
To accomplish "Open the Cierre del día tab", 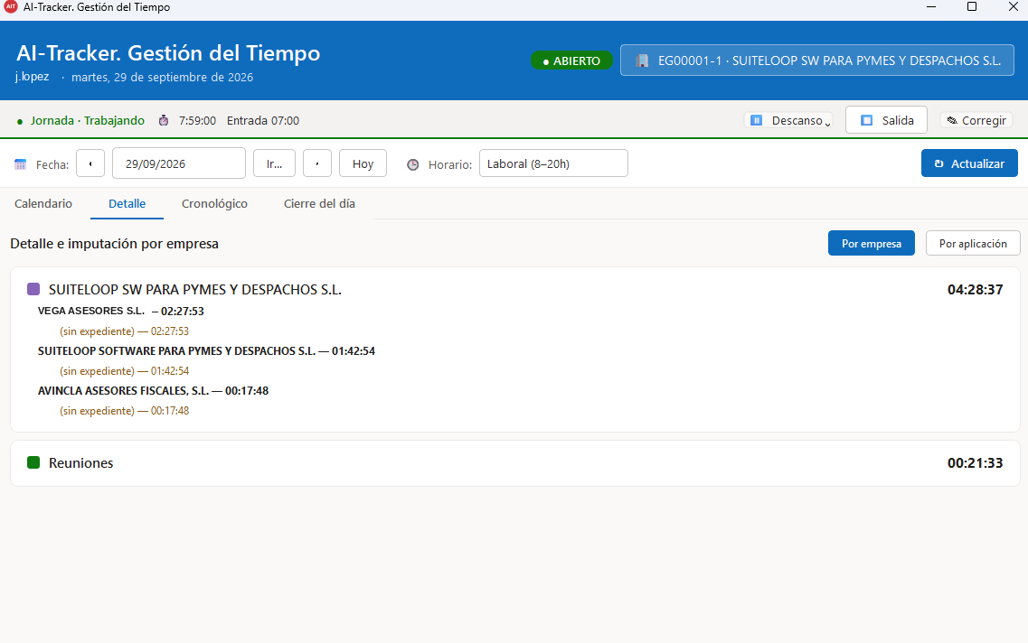I will point(319,203).
